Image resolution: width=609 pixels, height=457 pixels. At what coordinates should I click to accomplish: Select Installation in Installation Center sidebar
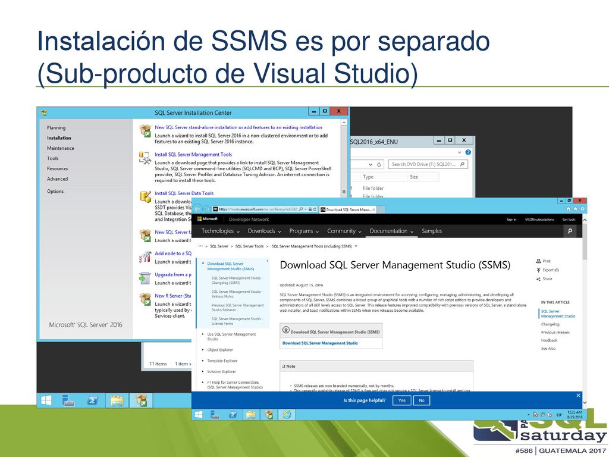pyautogui.click(x=59, y=138)
